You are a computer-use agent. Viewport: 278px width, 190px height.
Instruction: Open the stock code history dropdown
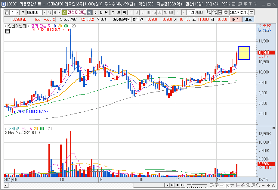coord(45,12)
